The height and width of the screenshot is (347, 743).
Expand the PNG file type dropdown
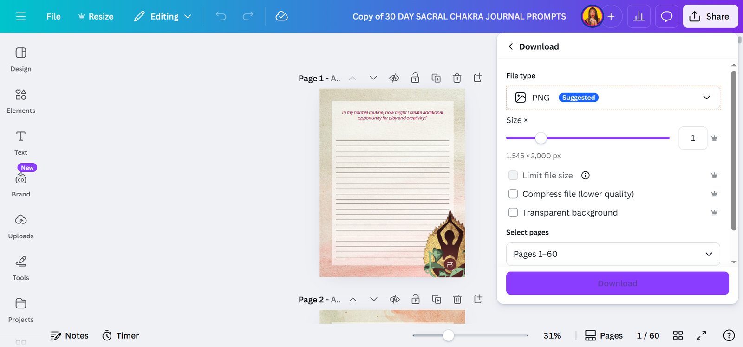[613, 98]
